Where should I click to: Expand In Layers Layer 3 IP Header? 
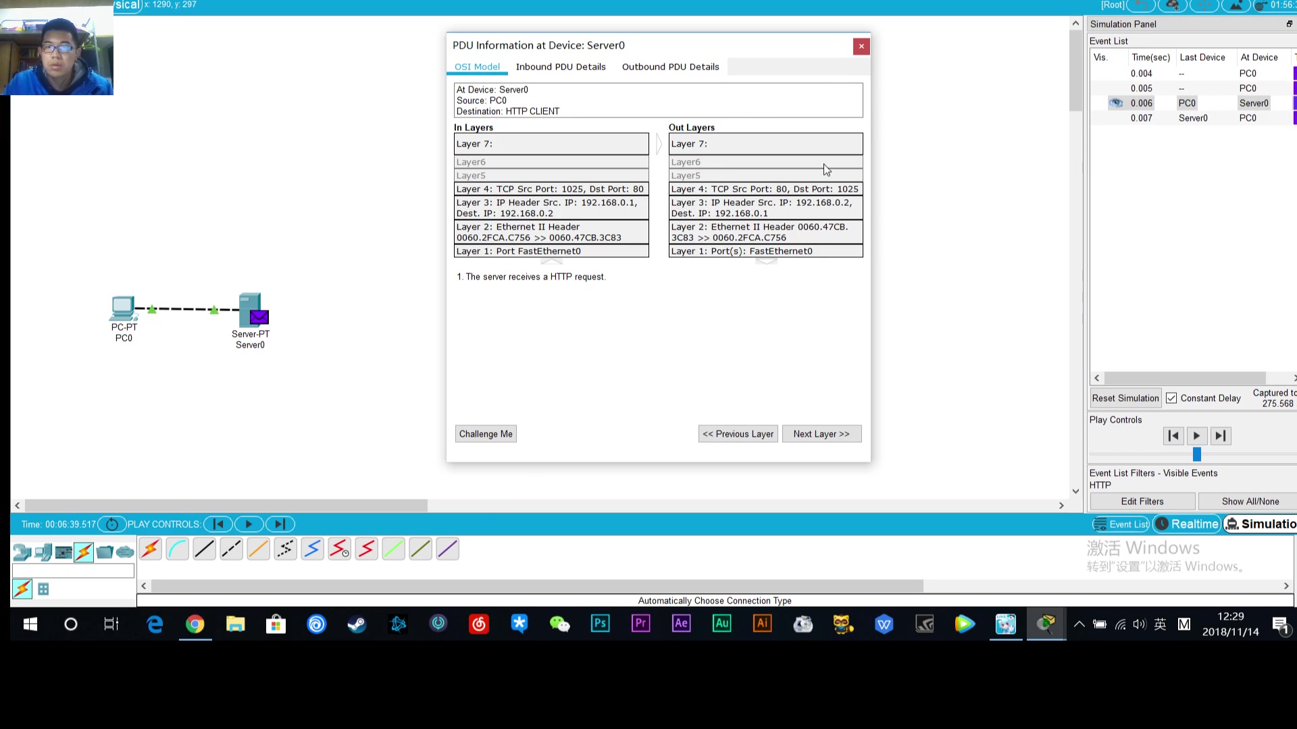tap(551, 208)
